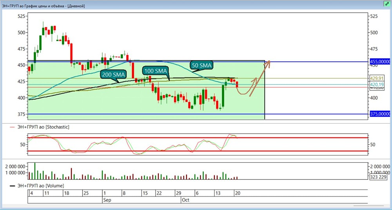Click date 13 on the time axis
The image size is (392, 210).
(218, 194)
